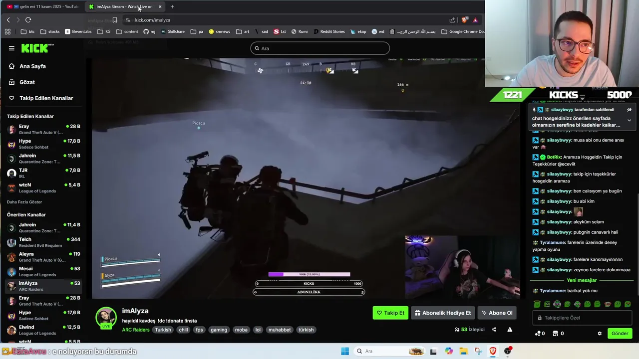The height and width of the screenshot is (359, 639).
Task: Select the imAlyza Stream tab
Action: [x=125, y=6]
